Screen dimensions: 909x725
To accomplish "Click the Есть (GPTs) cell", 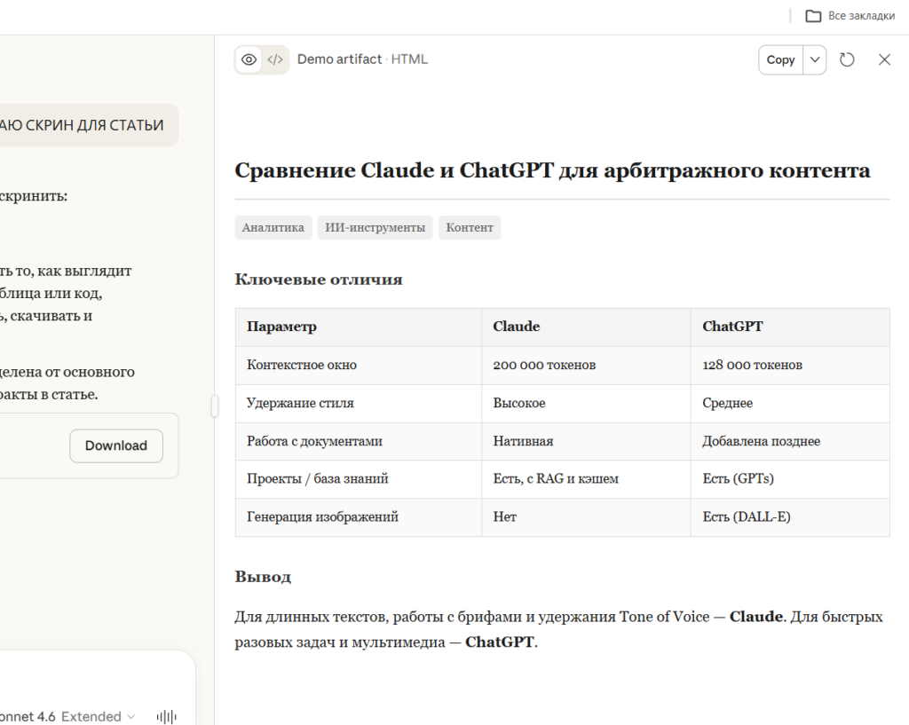I will [x=790, y=479].
